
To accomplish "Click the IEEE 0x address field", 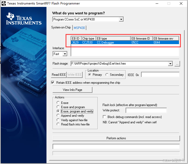I will coord(160,74).
